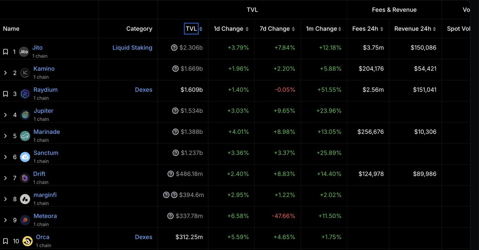Viewport: 479px width, 250px height.
Task: Click the question mark beside Jito TVL
Action: (174, 48)
